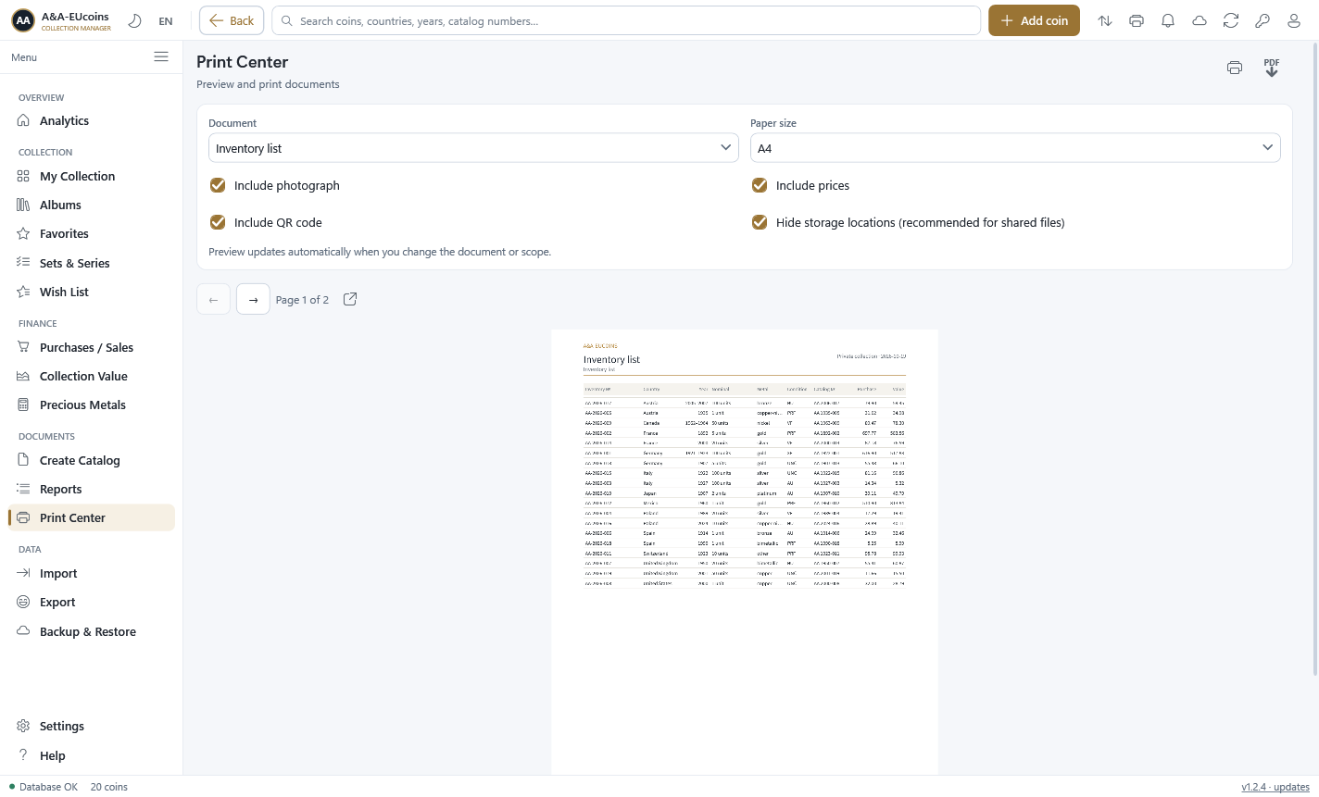
Task: Open preview in new window icon
Action: 350,299
